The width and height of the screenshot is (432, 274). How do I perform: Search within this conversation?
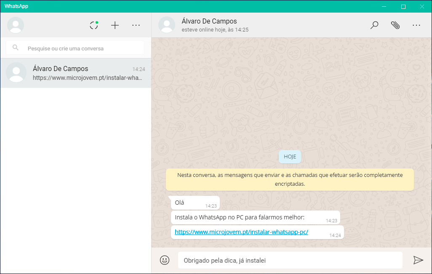(374, 25)
